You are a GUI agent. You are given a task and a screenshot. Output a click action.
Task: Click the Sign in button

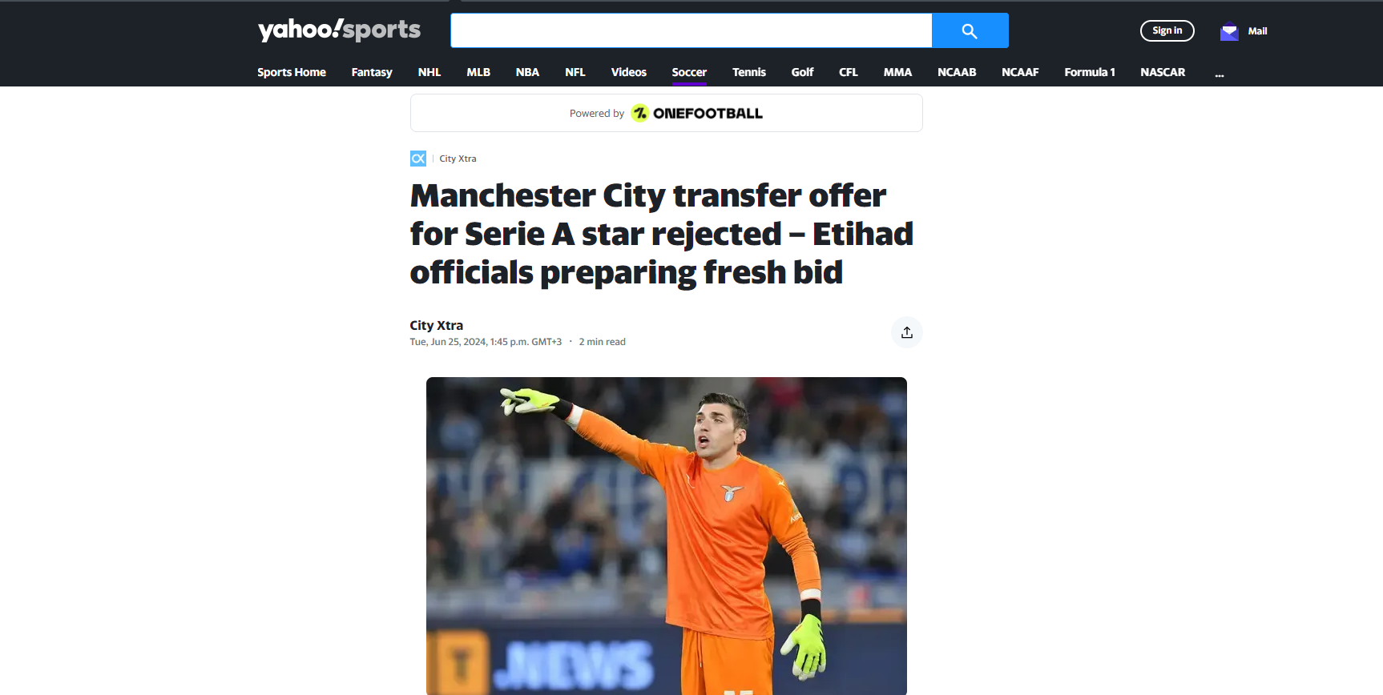[x=1167, y=30]
